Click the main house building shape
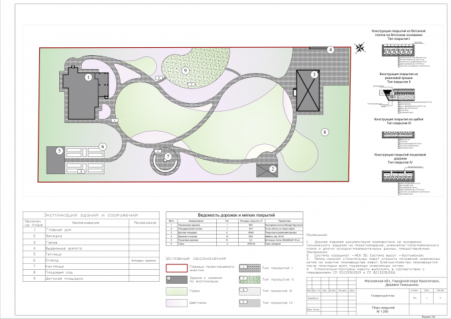This screenshot has height=319, width=451. pyautogui.click(x=82, y=95)
